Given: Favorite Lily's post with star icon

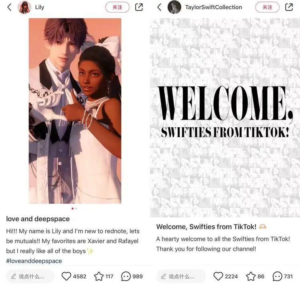Looking at the screenshot, I should click(99, 276).
